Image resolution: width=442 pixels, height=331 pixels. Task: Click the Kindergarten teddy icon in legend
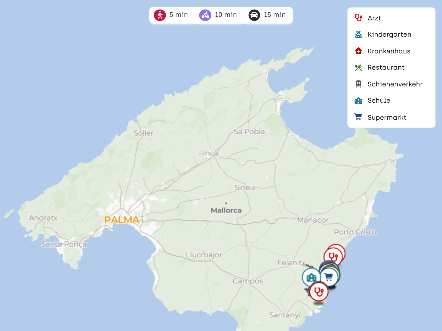coord(358,35)
